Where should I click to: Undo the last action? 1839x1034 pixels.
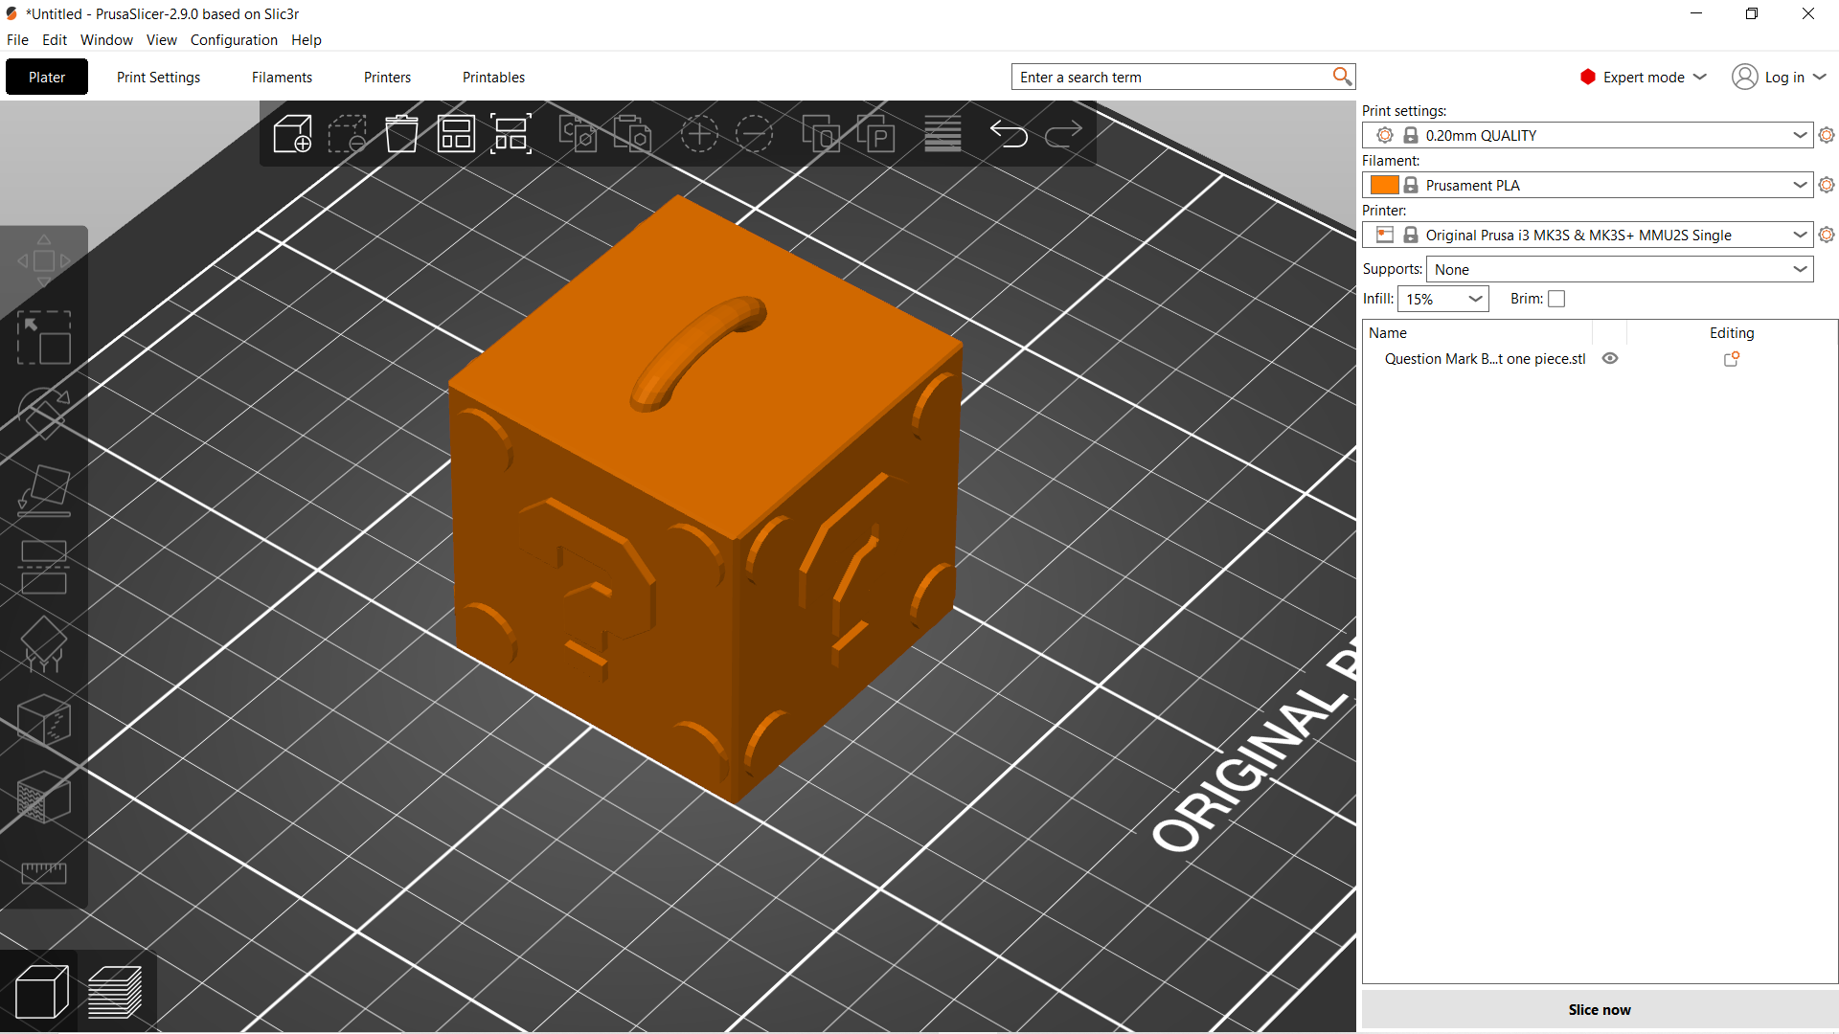[1009, 134]
